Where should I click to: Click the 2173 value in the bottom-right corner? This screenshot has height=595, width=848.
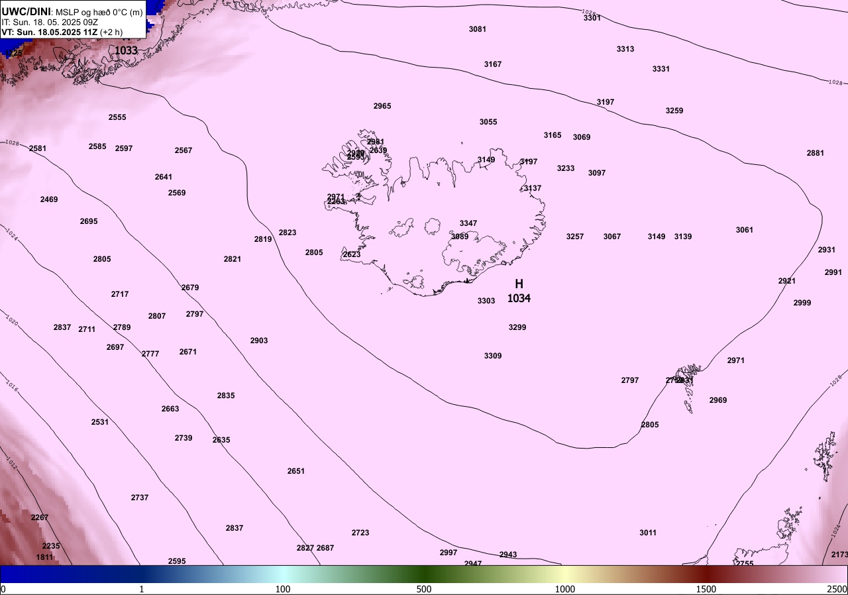839,555
